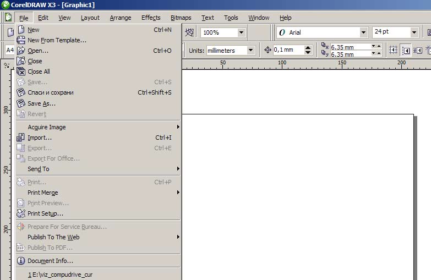Click the Arial font name field
Image resolution: width=431 pixels, height=280 pixels.
coord(323,32)
